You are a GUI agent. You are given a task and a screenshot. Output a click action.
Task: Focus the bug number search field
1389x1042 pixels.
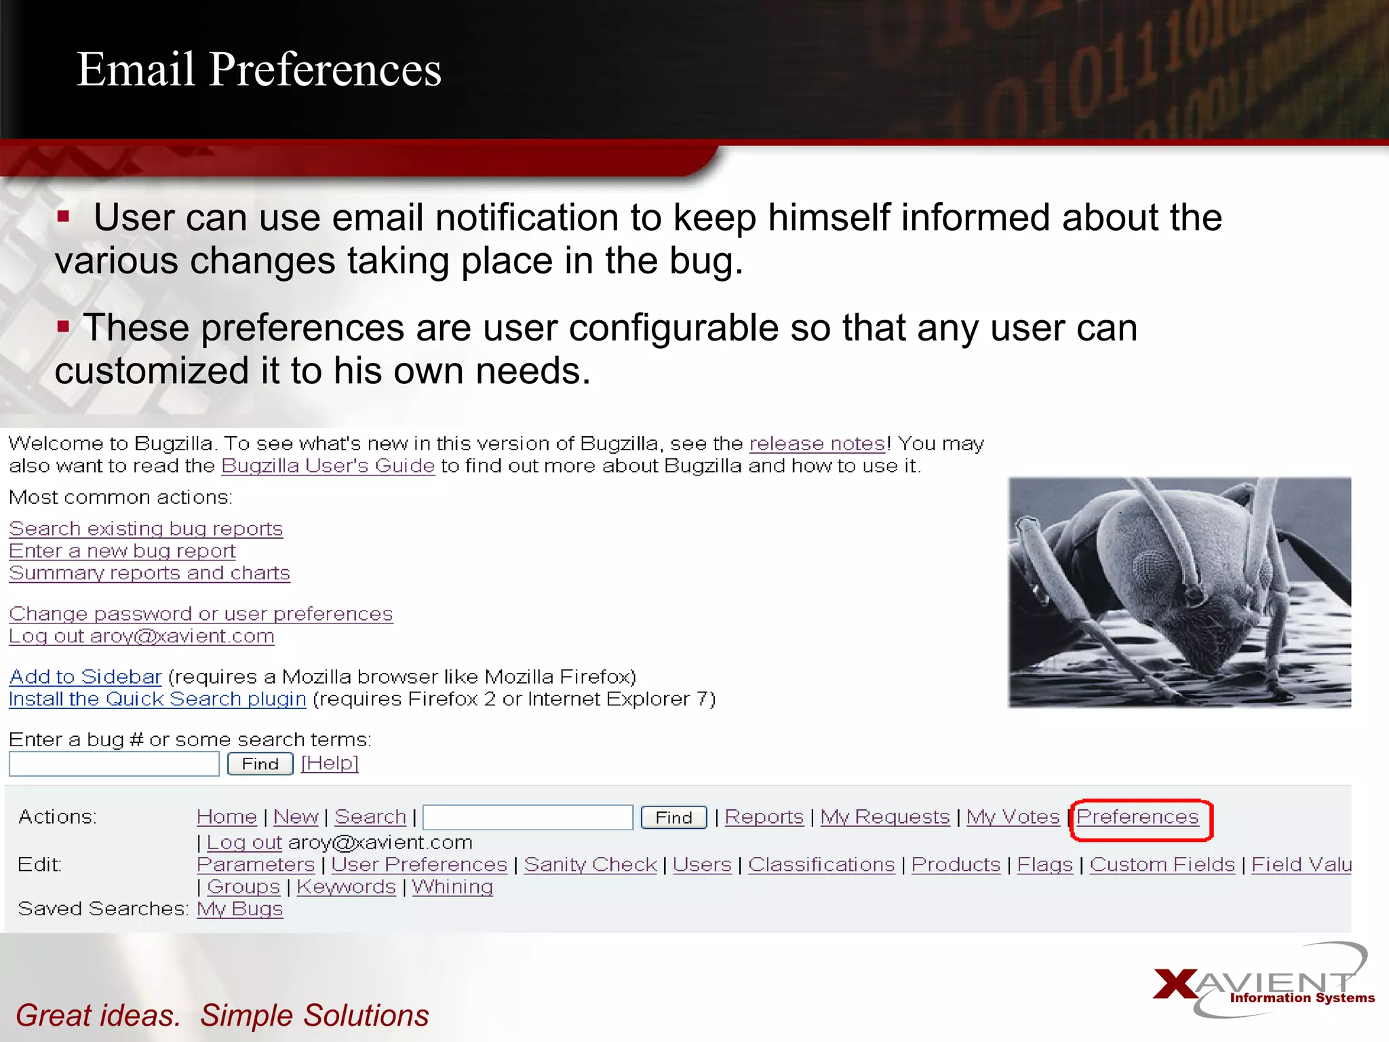point(114,764)
